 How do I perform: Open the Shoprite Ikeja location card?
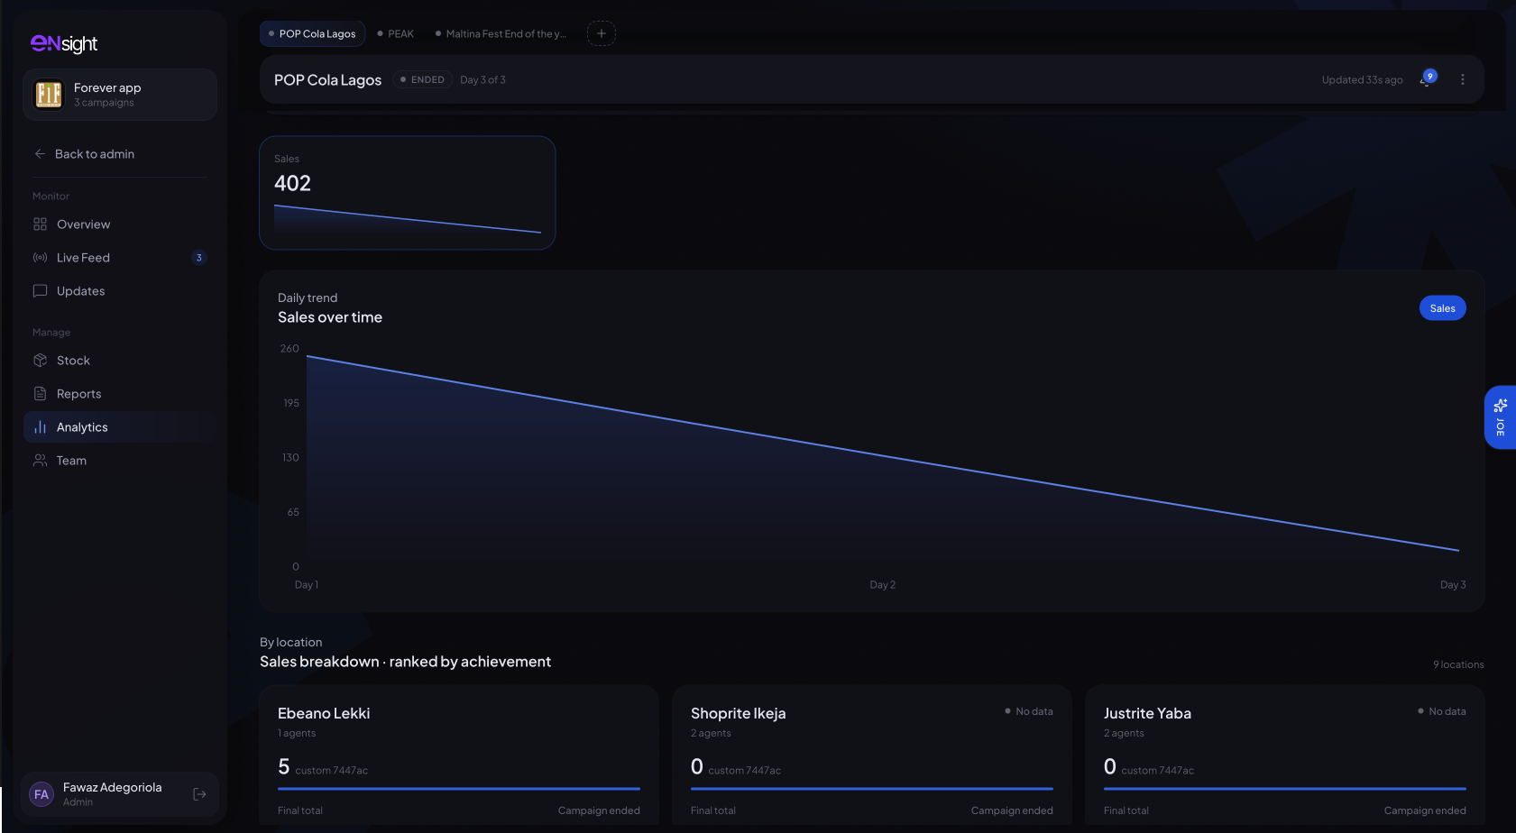click(x=872, y=755)
